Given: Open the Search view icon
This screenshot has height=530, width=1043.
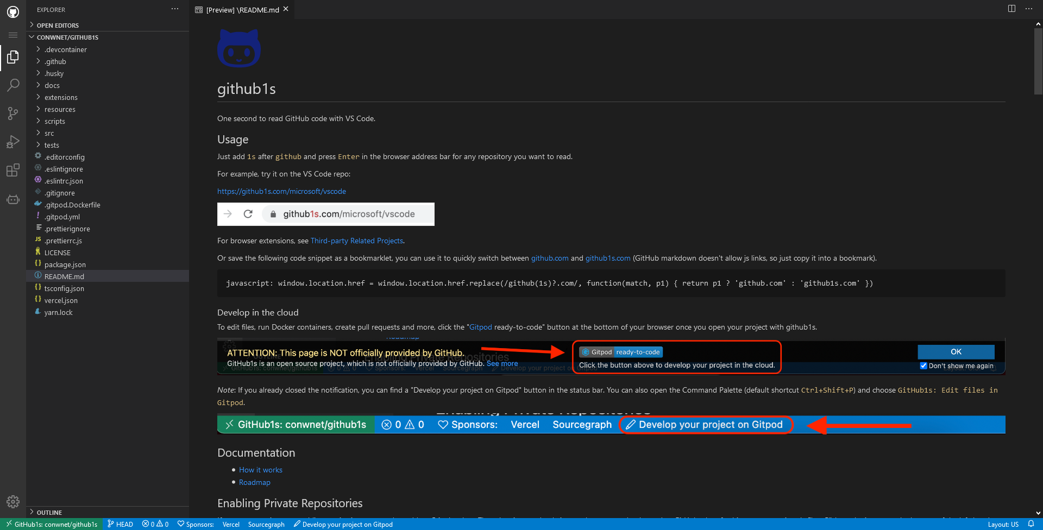Looking at the screenshot, I should tap(13, 85).
